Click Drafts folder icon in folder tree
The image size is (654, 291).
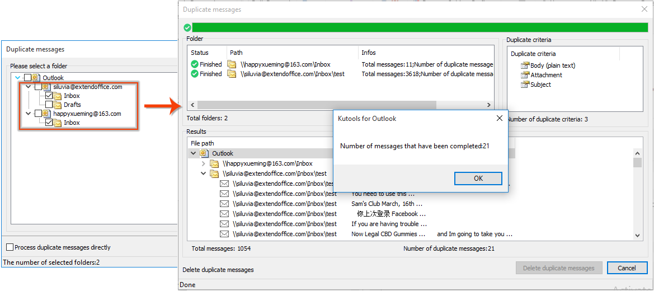pyautogui.click(x=57, y=105)
